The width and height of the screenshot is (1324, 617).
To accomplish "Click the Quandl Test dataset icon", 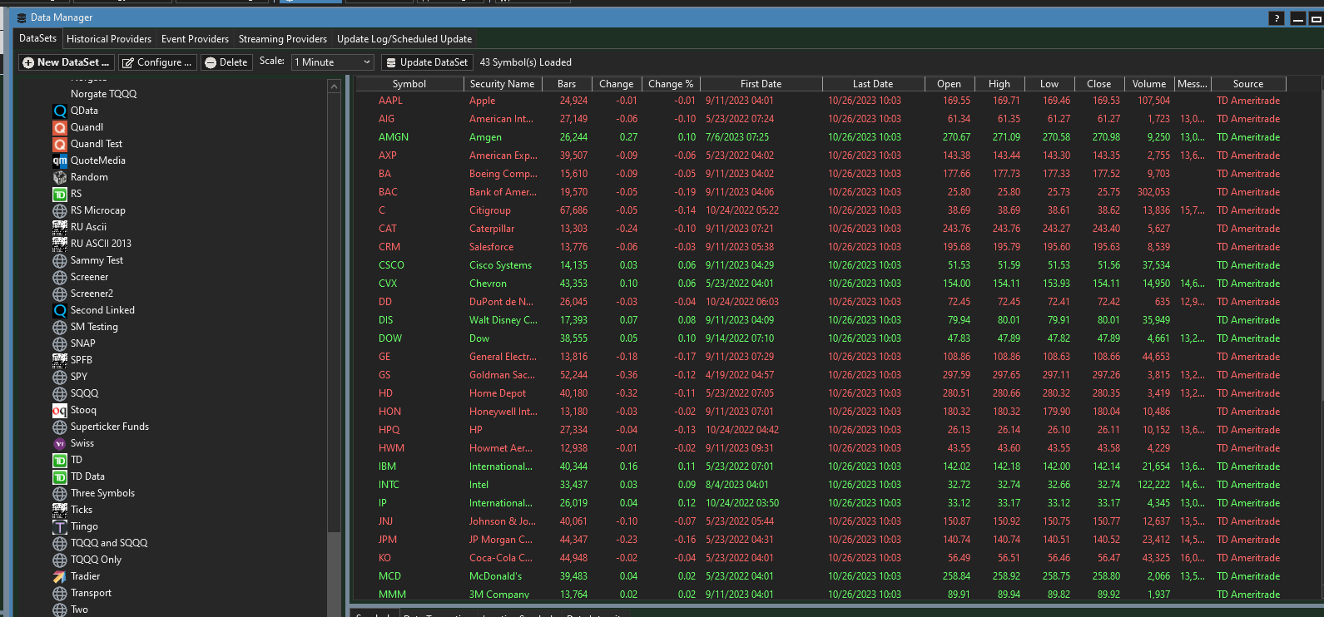I will pos(60,144).
